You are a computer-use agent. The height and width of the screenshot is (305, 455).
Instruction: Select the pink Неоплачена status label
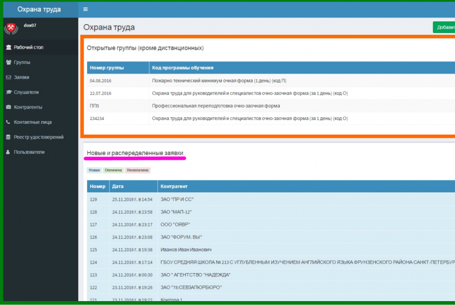coord(138,170)
